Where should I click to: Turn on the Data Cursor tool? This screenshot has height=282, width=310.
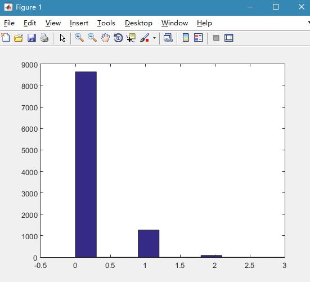pos(131,38)
